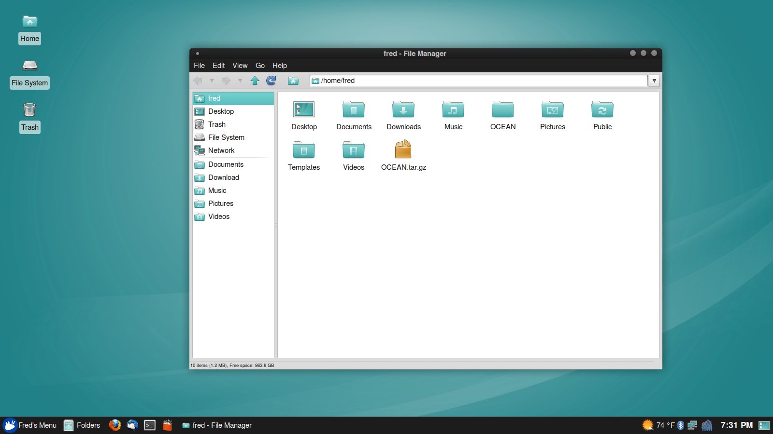Expand the location bar history dropdown
773x434 pixels.
coord(654,81)
